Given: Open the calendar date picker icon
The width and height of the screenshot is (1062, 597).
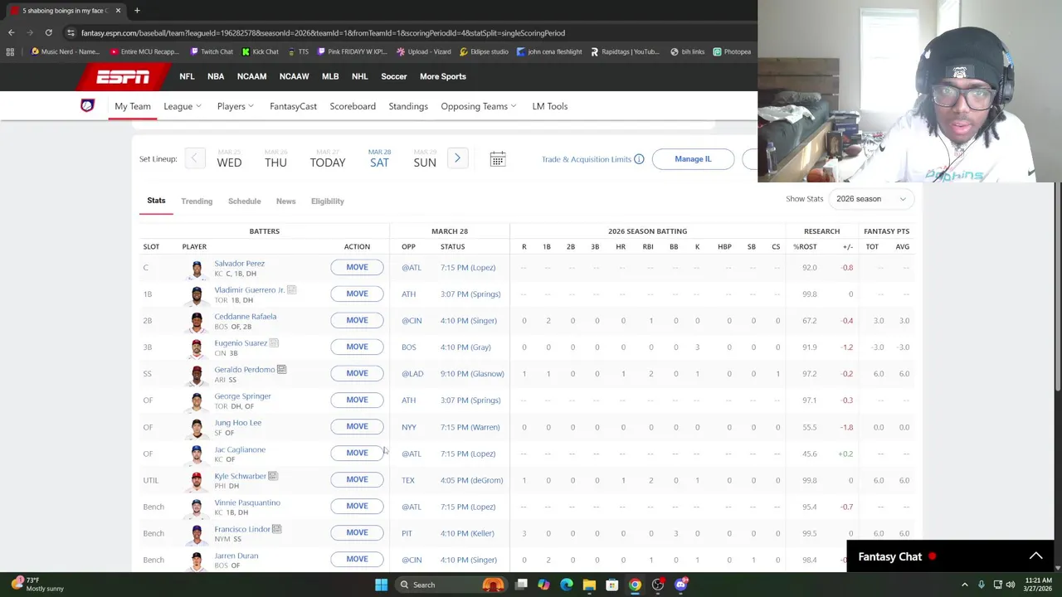Looking at the screenshot, I should (497, 159).
